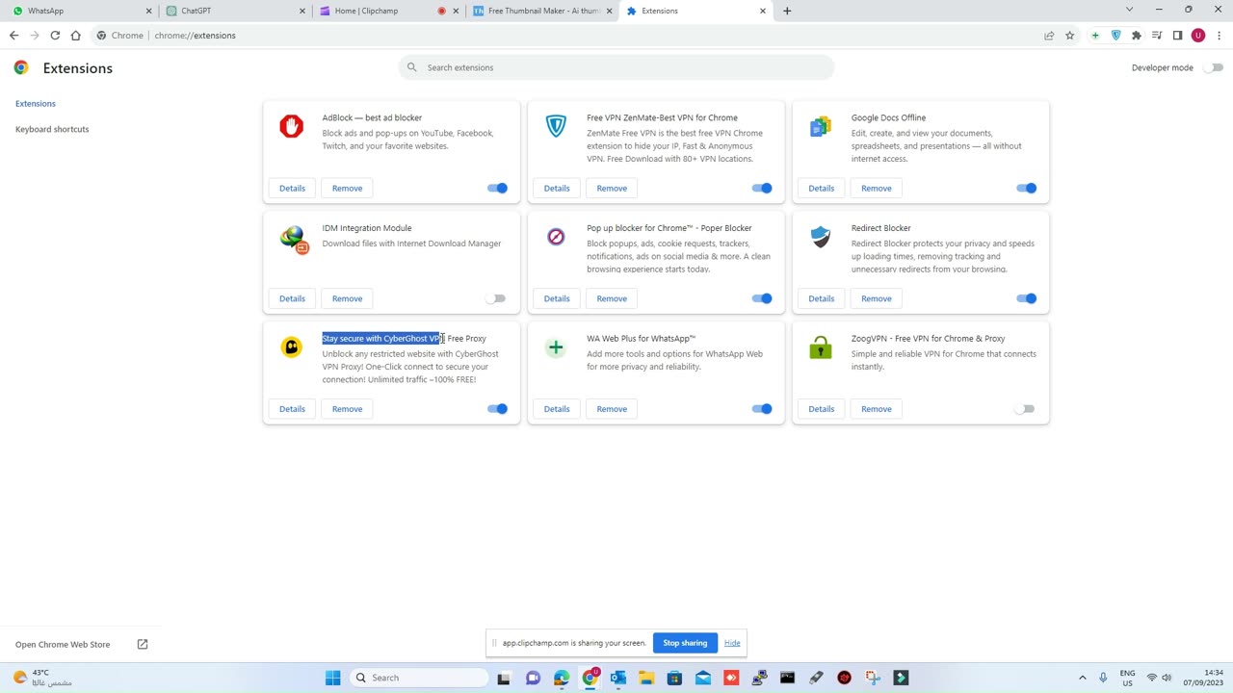Screen dimensions: 1233x693
Task: Click the WA Web Plus icon in Chrome toolbar
Action: (x=1095, y=36)
